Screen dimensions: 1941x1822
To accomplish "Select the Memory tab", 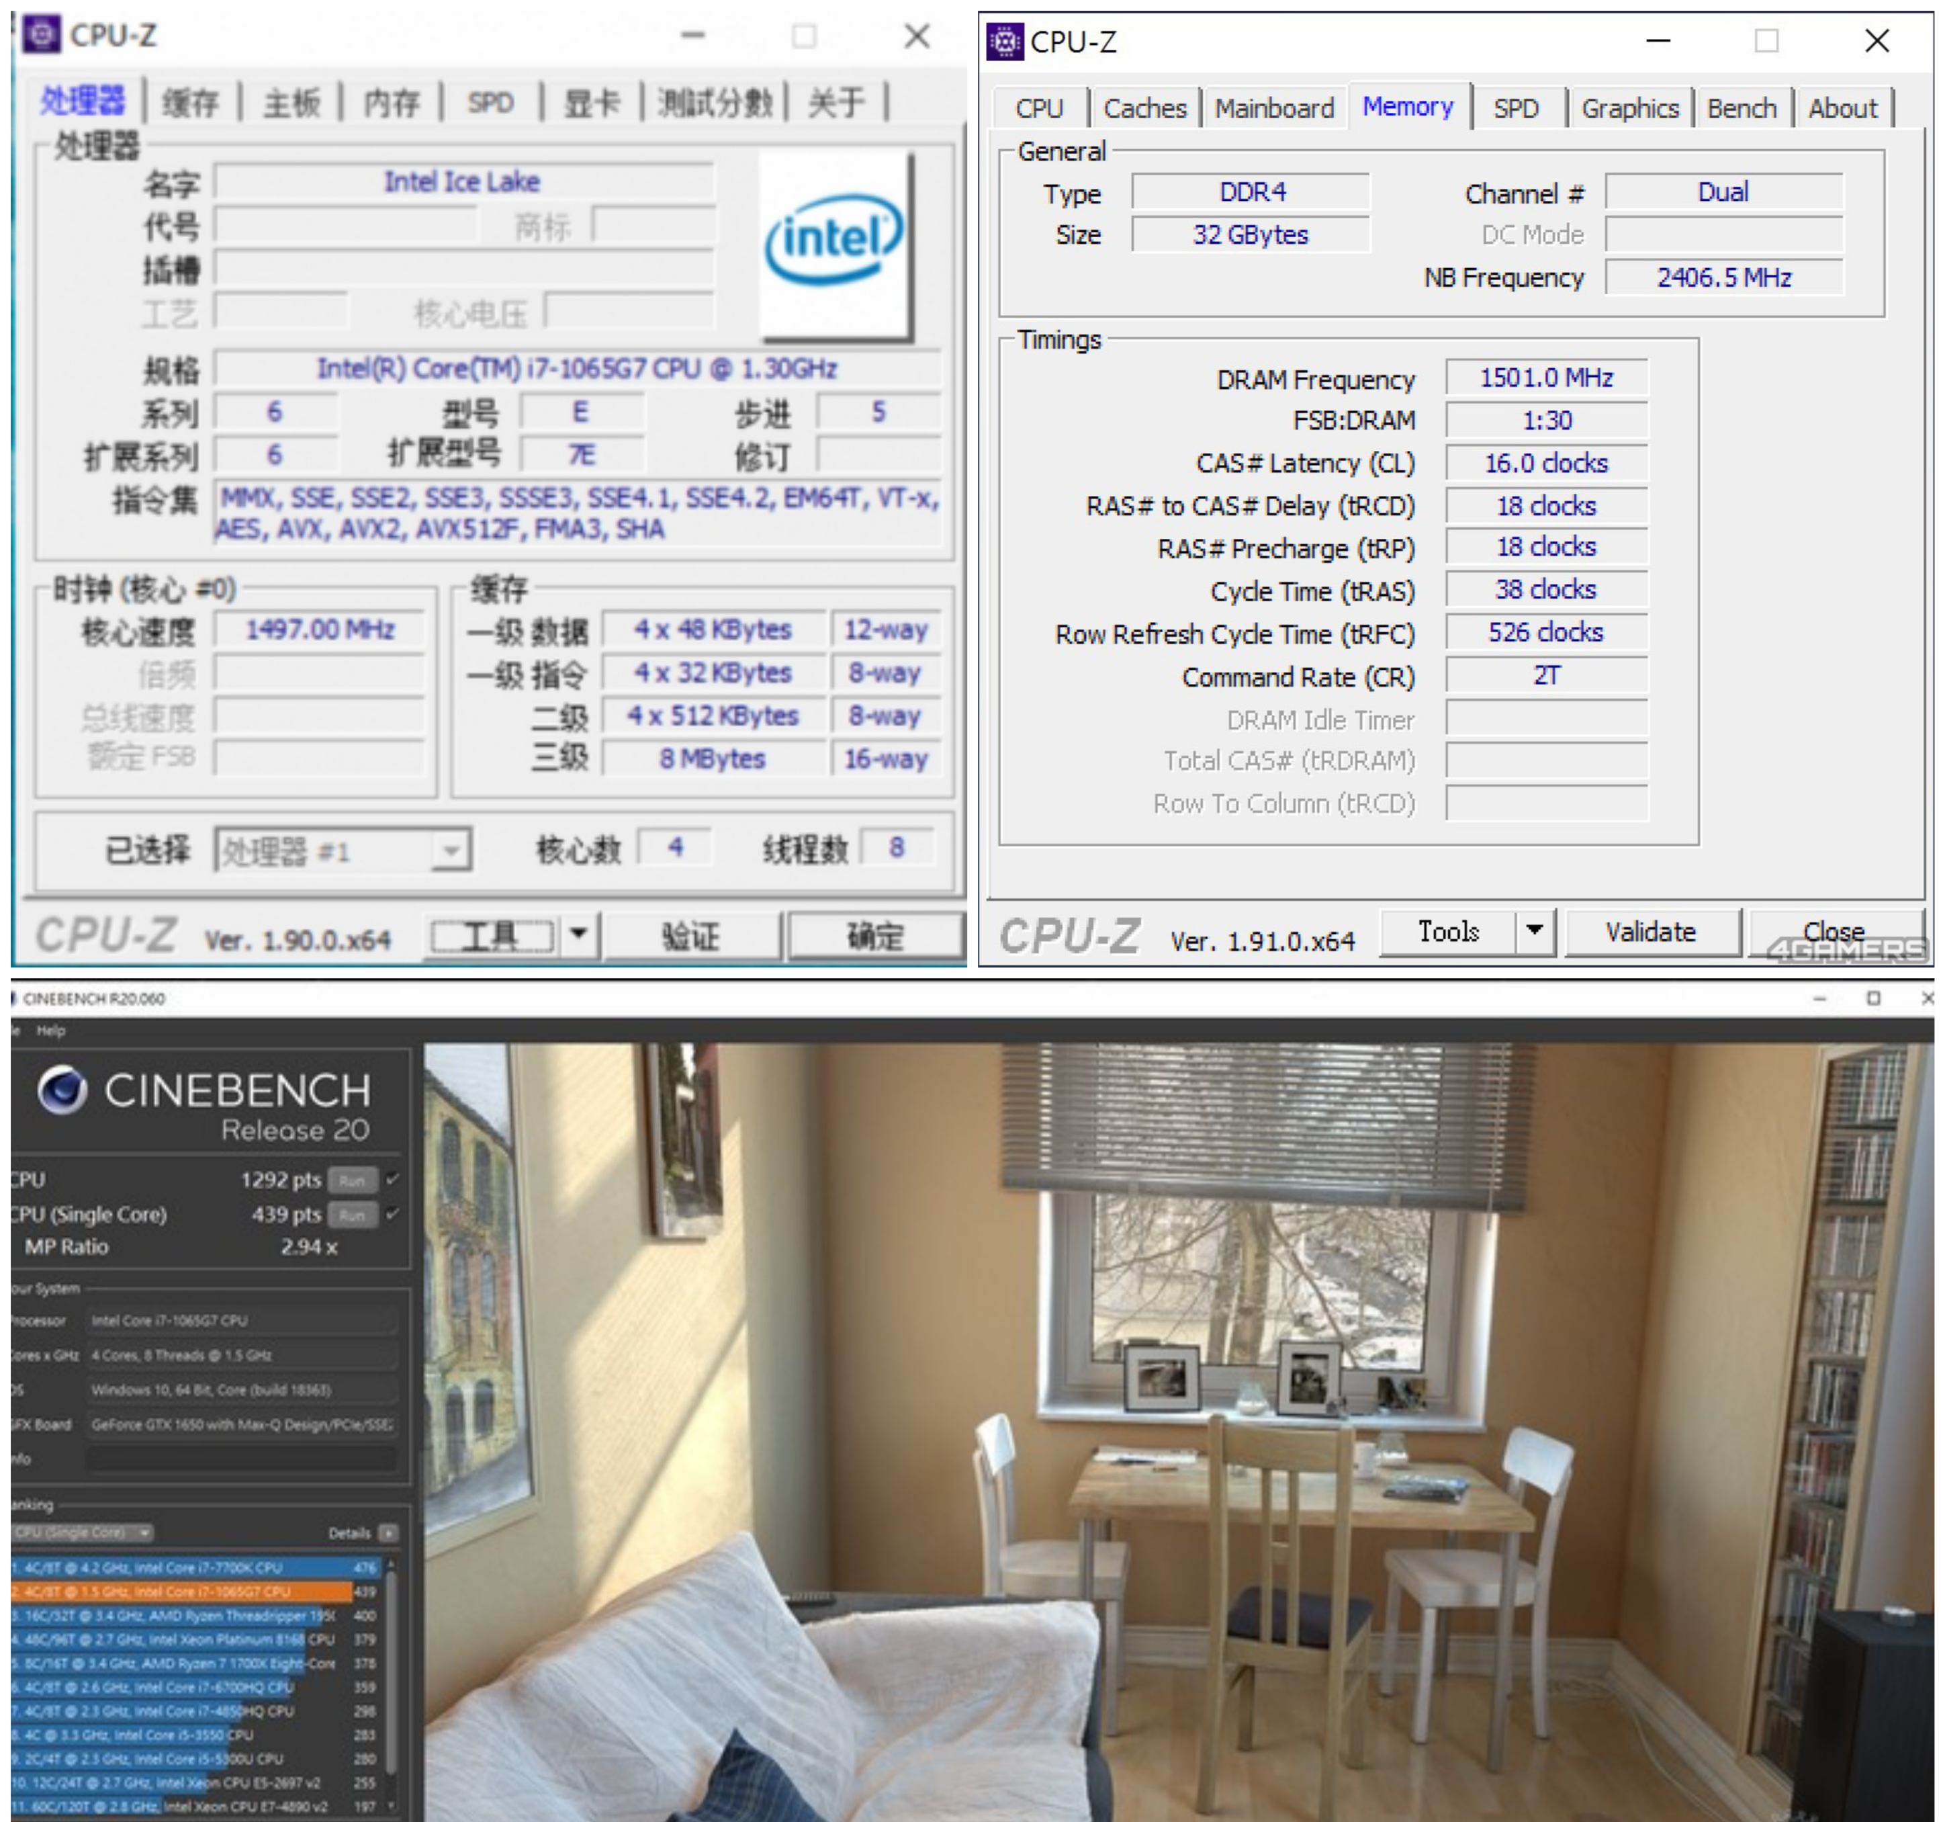I will (x=1408, y=105).
